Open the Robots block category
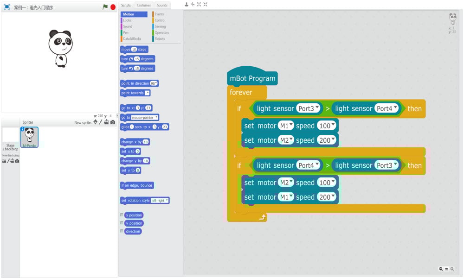464x278 pixels. click(x=160, y=39)
